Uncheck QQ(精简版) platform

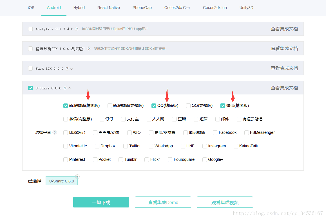click(x=154, y=106)
